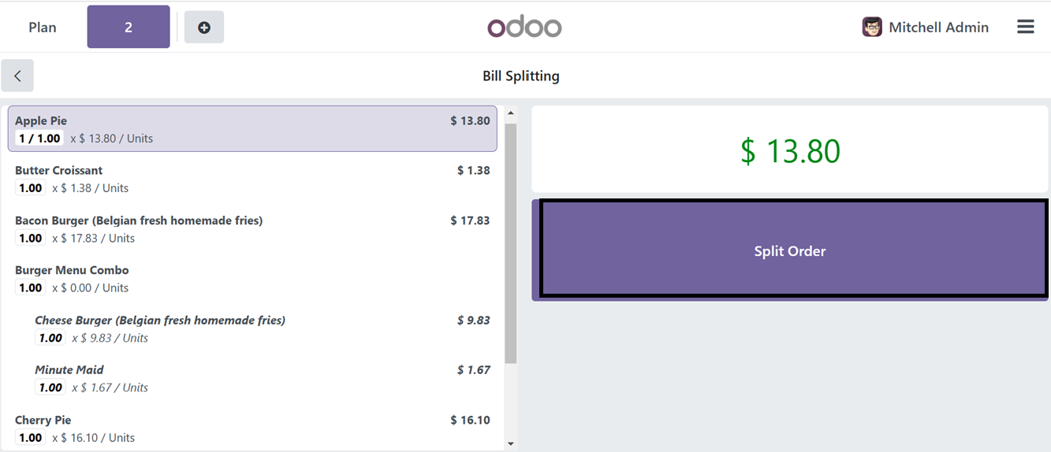Select the Burger Menu Combo line
Screen dimensions: 1051x452
pyautogui.click(x=252, y=279)
